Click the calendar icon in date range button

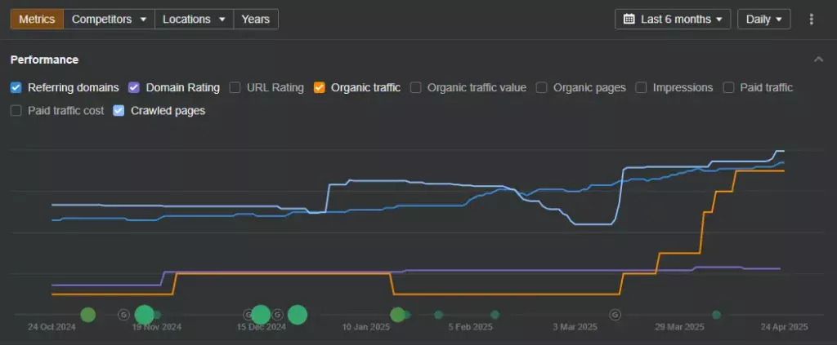point(629,20)
